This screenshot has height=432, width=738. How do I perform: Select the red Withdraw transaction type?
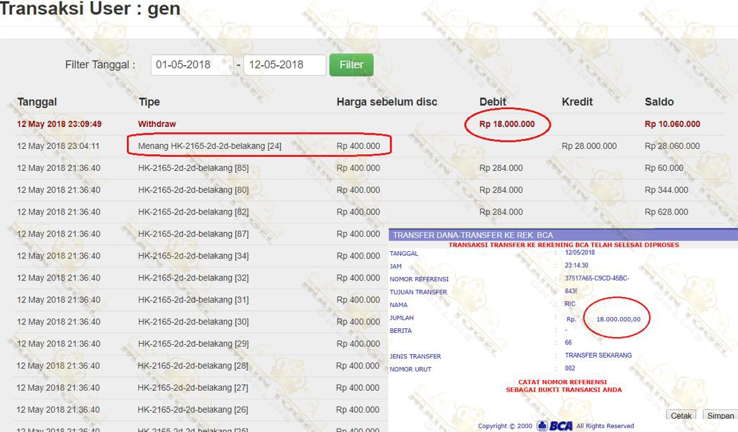(x=157, y=124)
